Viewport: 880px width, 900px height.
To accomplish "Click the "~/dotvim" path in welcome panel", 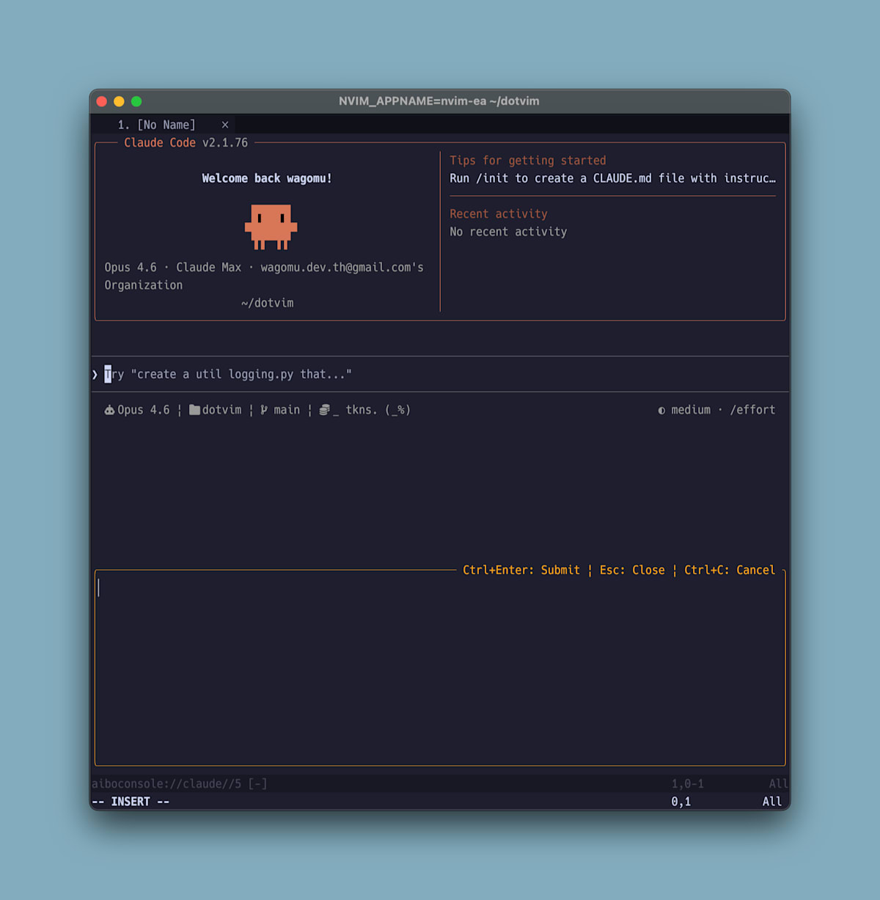I will tap(267, 303).
